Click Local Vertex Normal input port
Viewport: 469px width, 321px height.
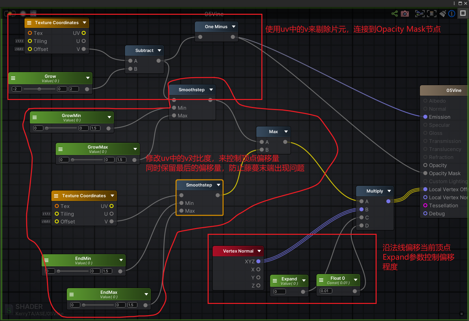click(x=425, y=197)
